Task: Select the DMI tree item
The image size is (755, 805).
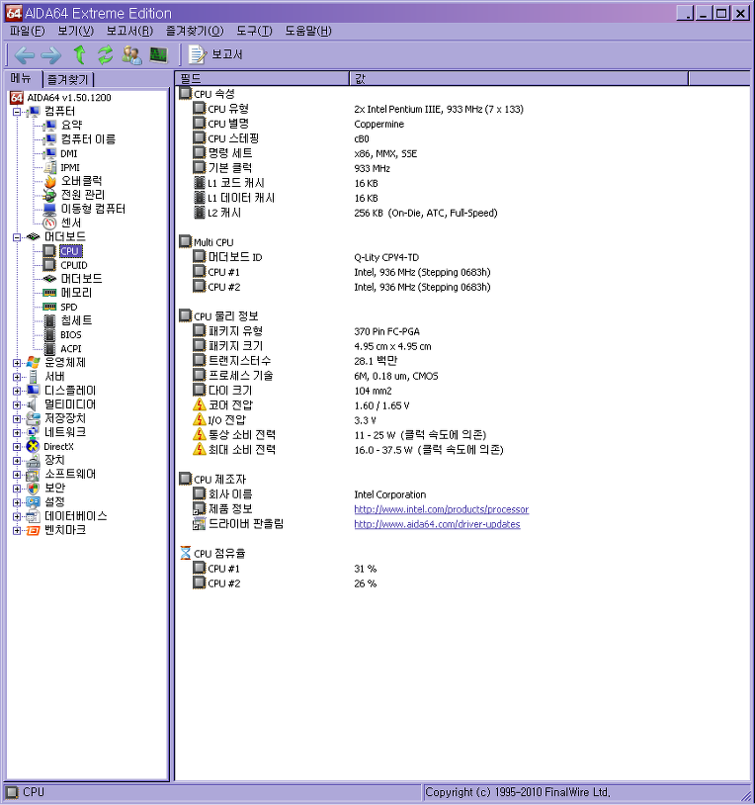Action: 69,153
